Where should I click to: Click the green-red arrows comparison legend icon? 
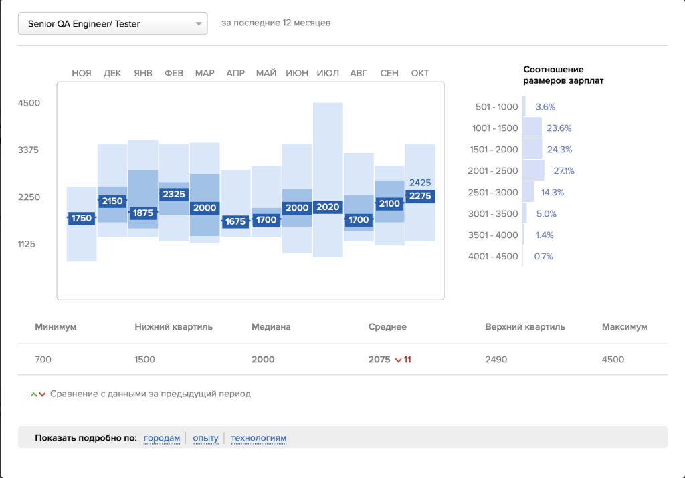point(38,394)
